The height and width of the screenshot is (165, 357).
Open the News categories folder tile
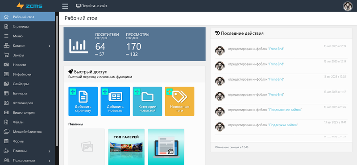tap(148, 102)
